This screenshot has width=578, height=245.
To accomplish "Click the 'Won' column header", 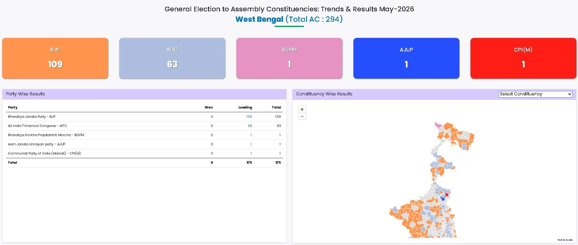I will click(209, 107).
